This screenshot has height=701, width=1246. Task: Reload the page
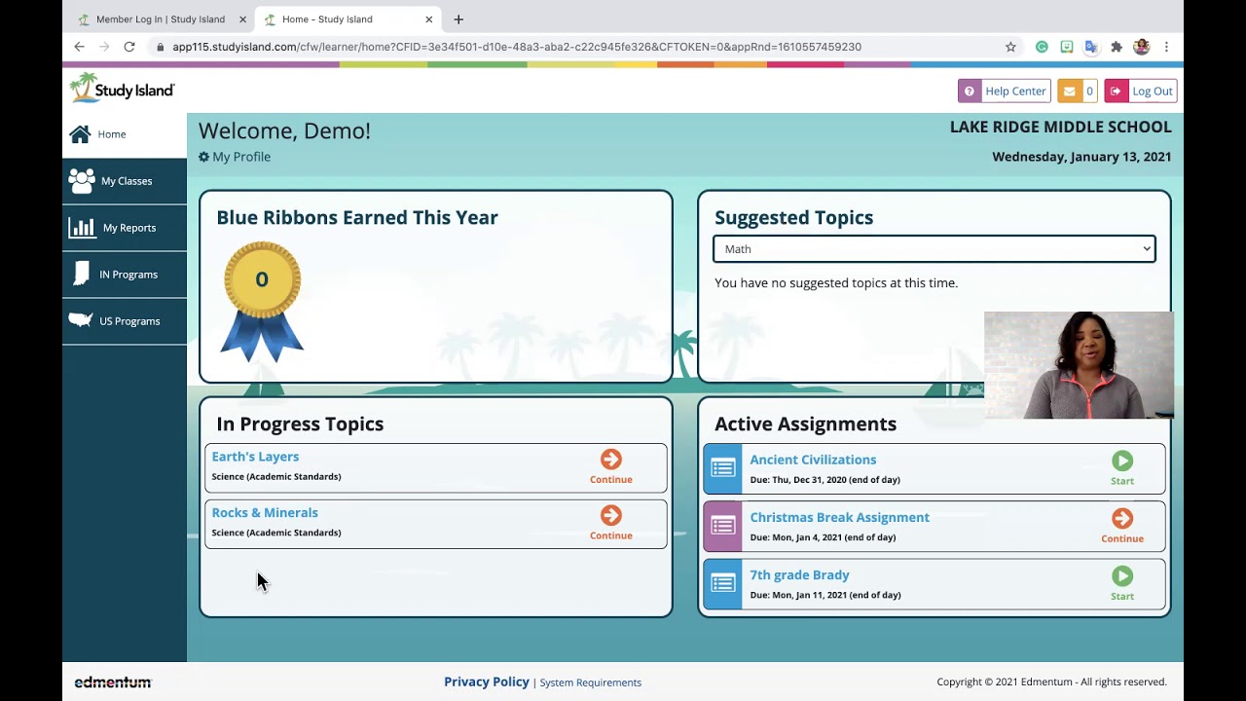pos(128,47)
